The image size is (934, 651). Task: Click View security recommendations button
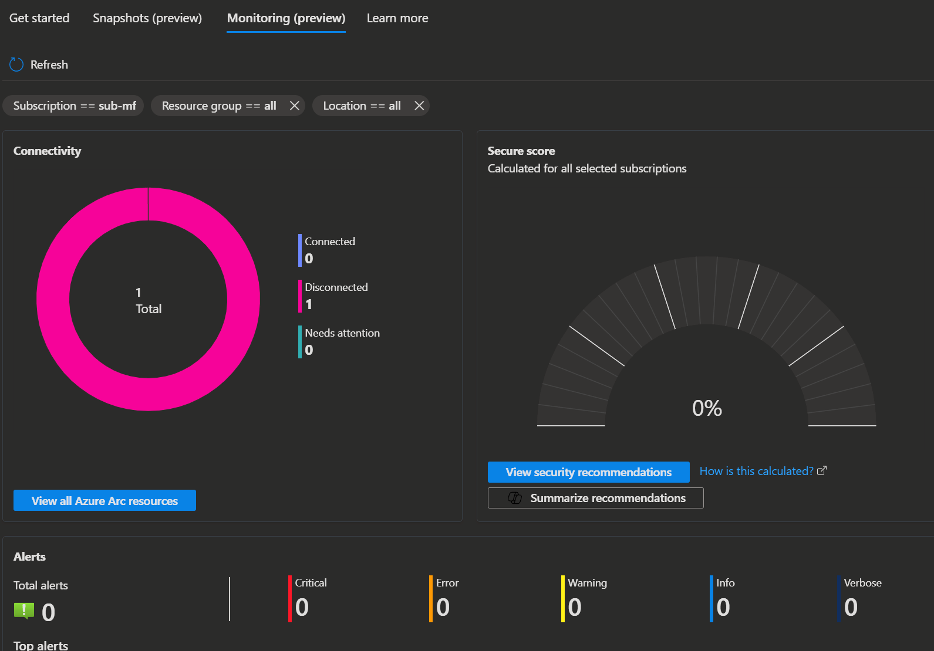click(x=588, y=472)
